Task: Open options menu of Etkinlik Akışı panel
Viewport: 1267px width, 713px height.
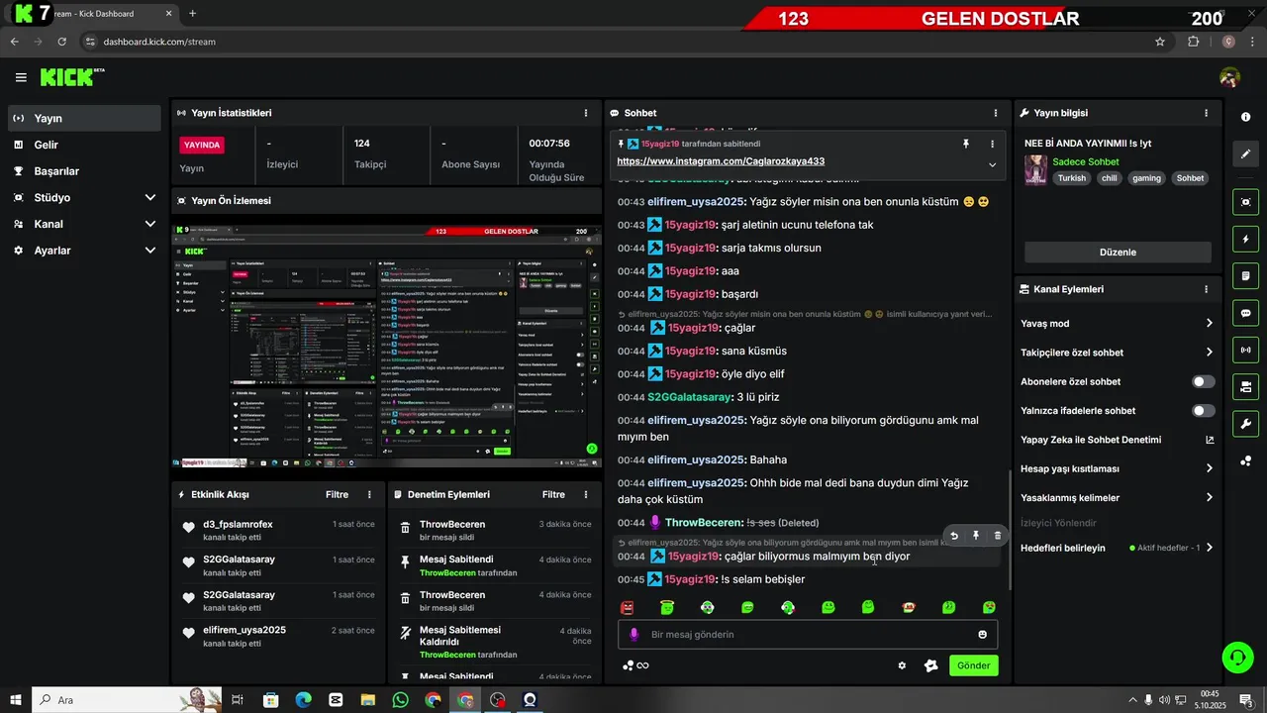Action: [x=369, y=494]
